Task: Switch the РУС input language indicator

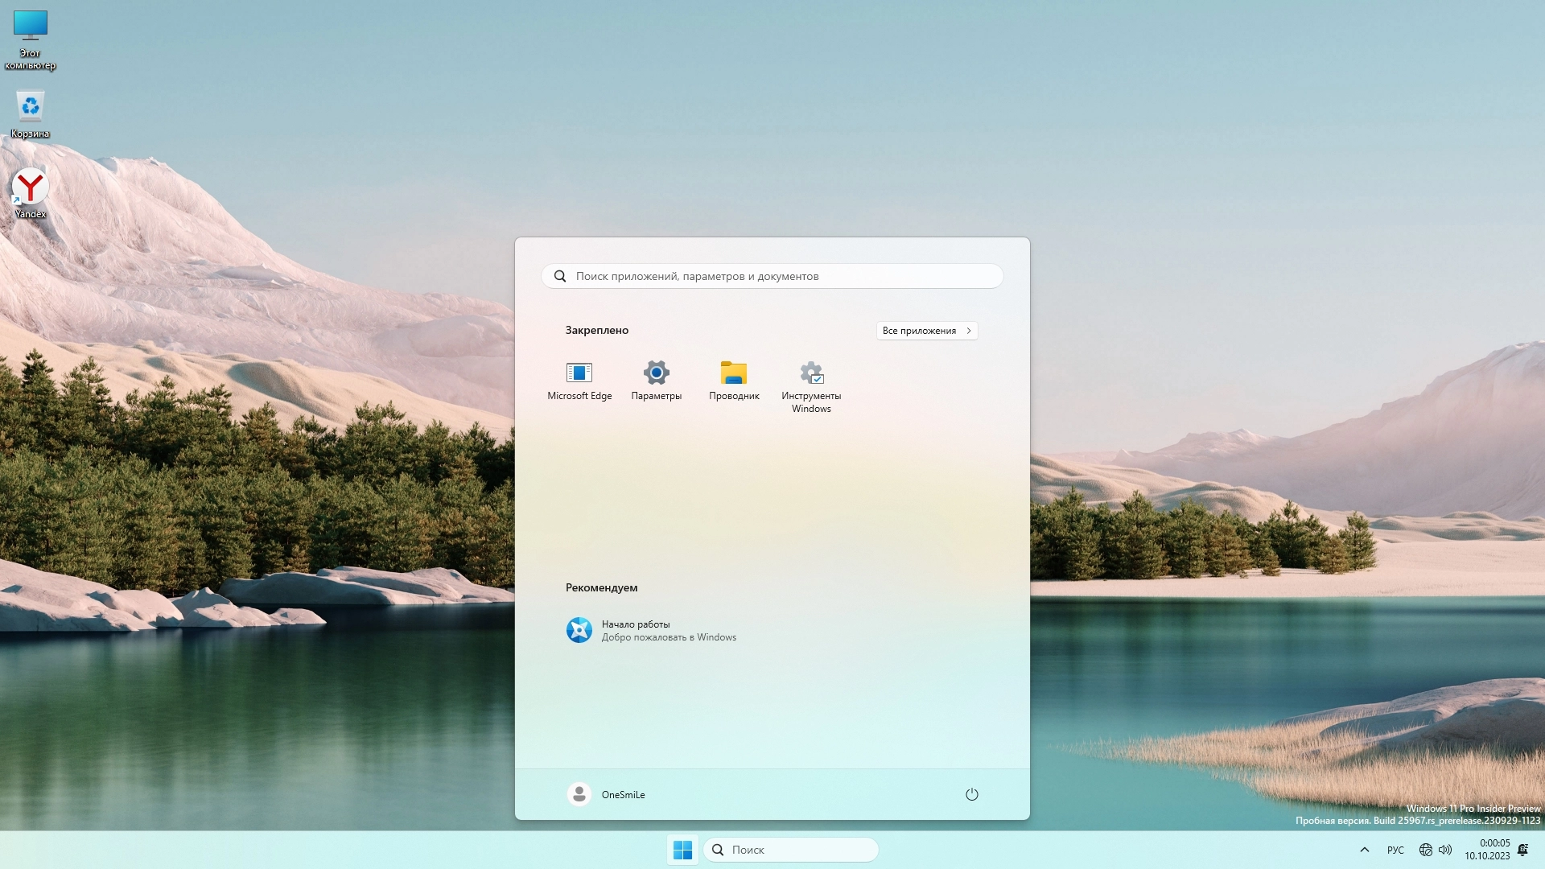Action: click(x=1395, y=850)
